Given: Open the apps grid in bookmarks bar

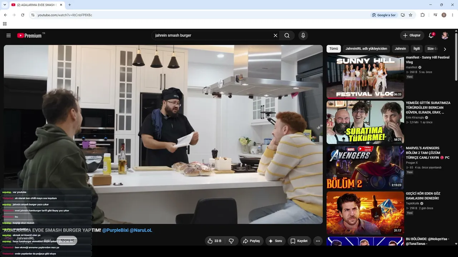Looking at the screenshot, I should coord(5,24).
